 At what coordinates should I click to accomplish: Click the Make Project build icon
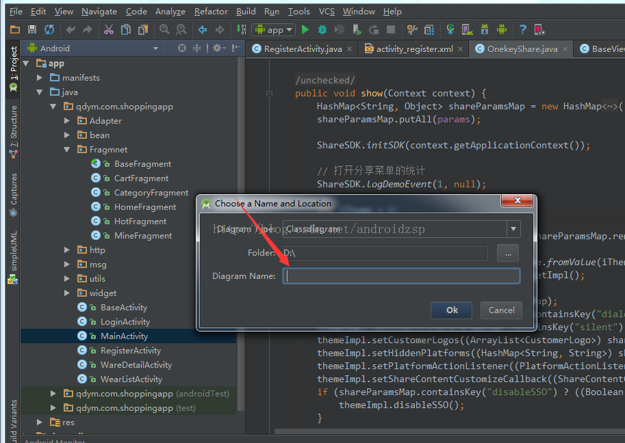[x=241, y=29]
